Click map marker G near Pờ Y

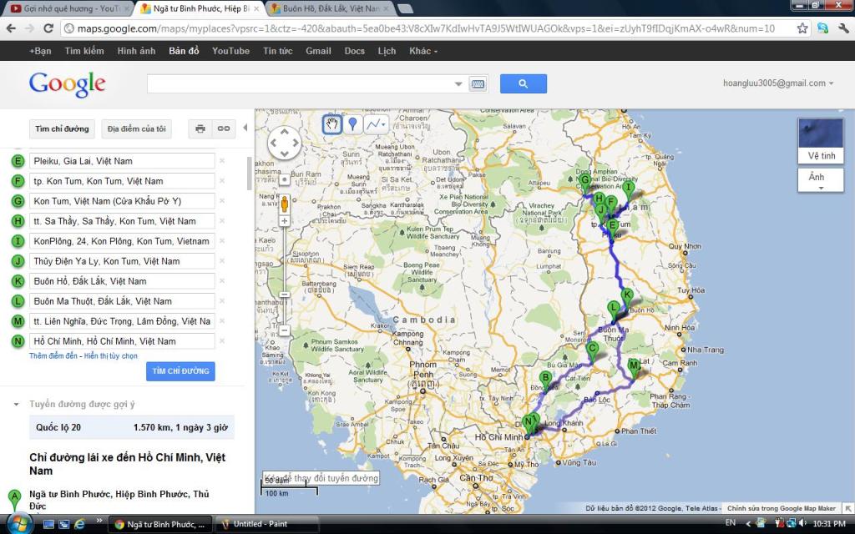585,182
